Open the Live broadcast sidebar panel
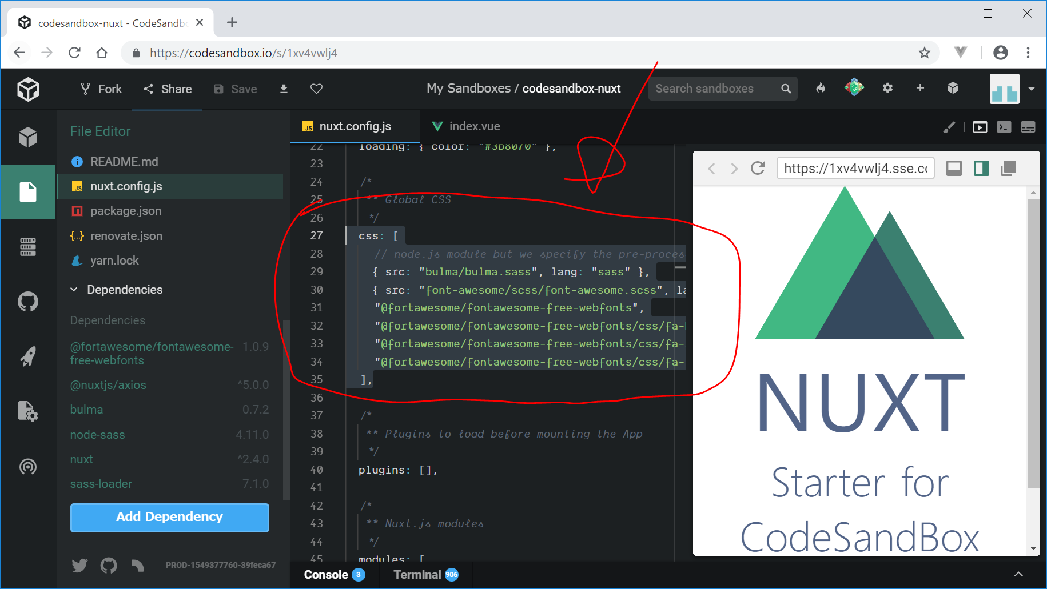 [x=28, y=467]
